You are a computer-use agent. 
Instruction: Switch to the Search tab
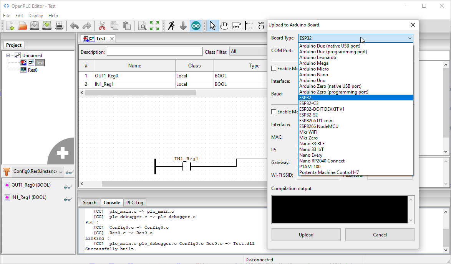(90, 203)
